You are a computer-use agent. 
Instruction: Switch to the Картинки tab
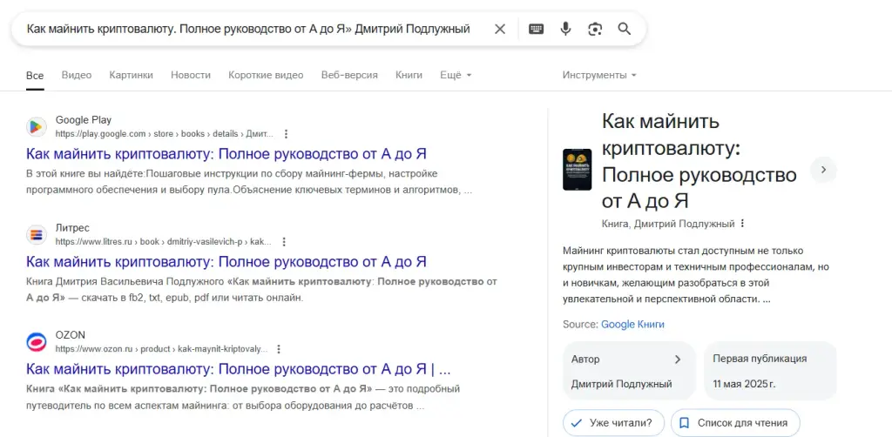131,75
